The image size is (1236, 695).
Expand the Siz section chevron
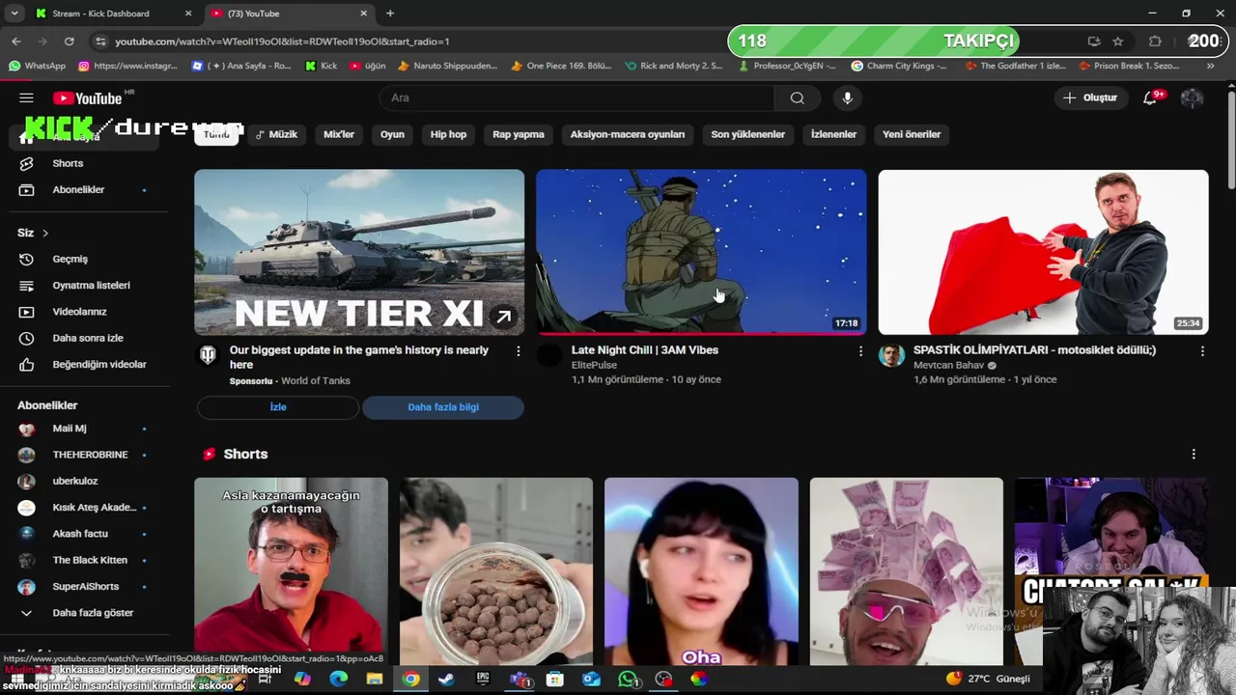[x=44, y=233]
